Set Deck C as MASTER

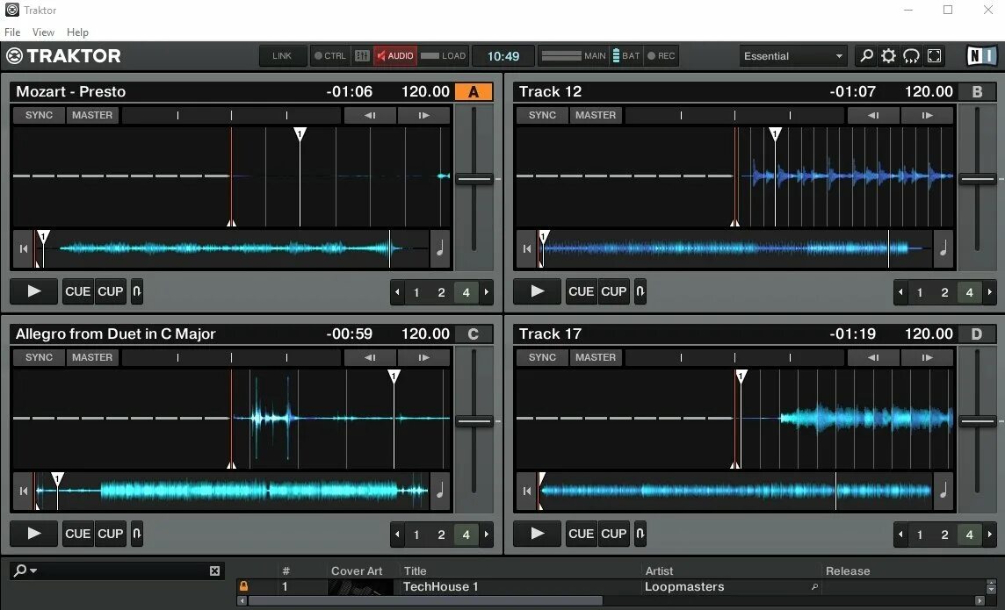coord(92,358)
